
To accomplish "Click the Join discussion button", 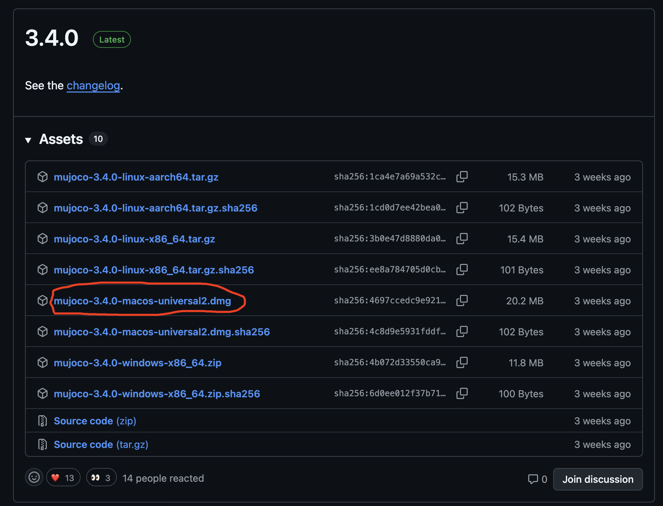I will 598,479.
